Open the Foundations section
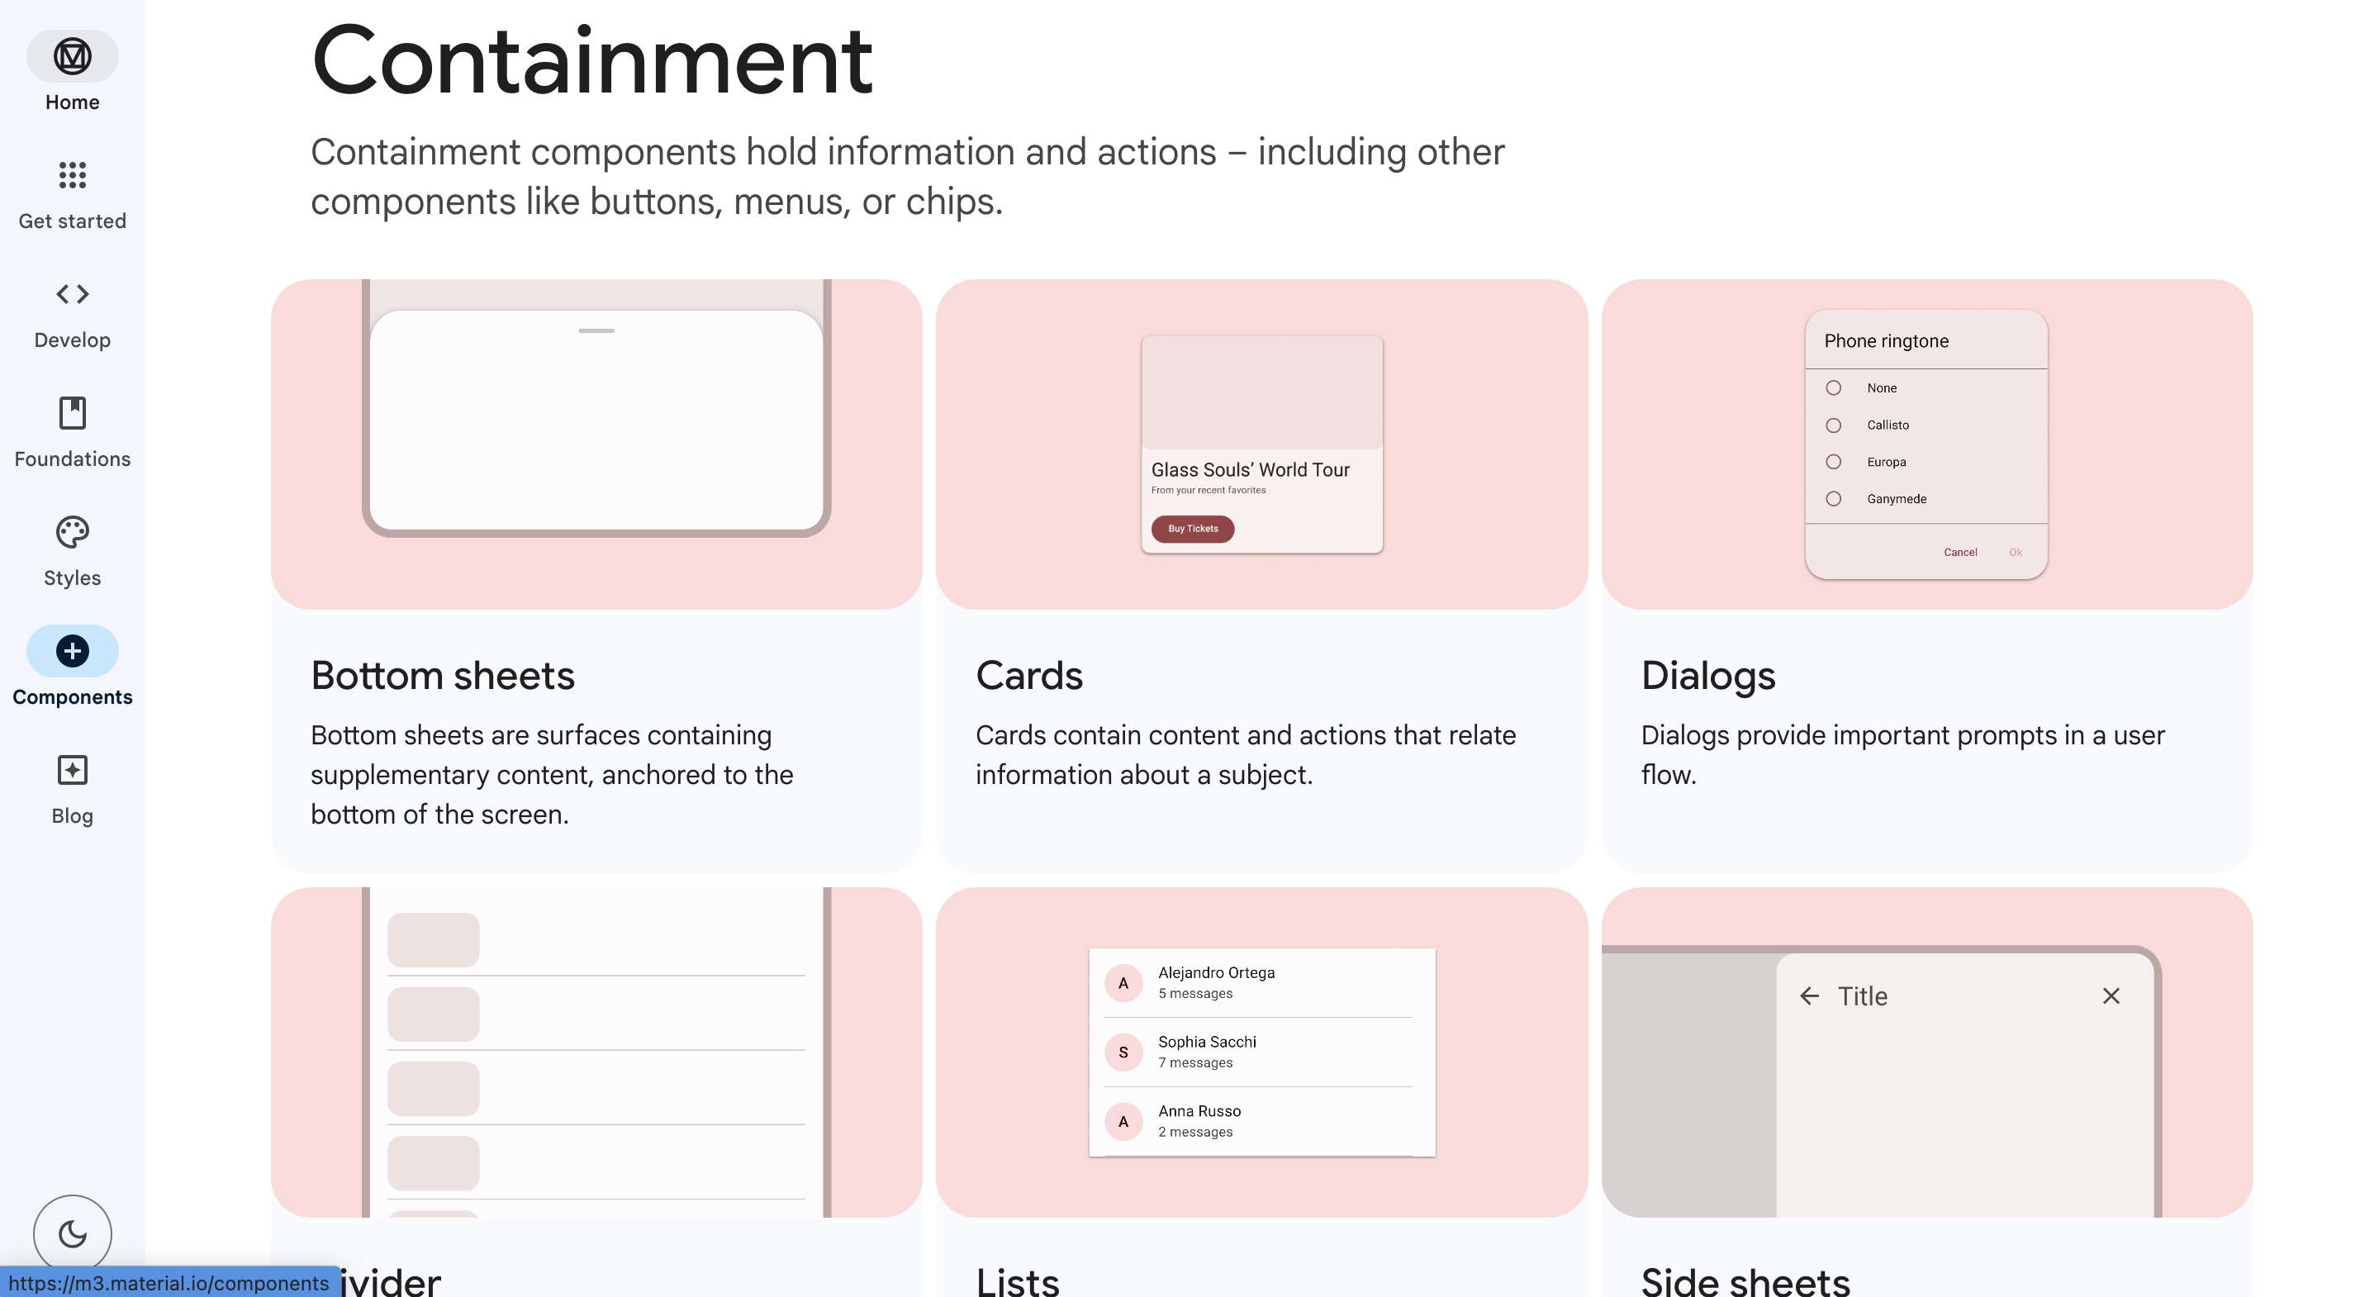The height and width of the screenshot is (1297, 2379). pos(72,433)
